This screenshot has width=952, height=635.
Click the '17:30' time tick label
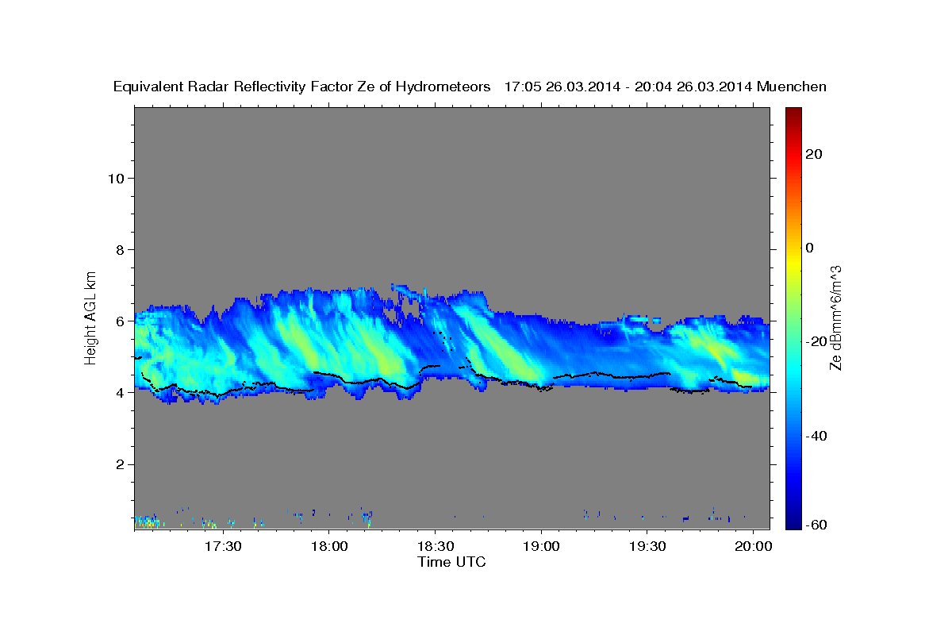223,547
